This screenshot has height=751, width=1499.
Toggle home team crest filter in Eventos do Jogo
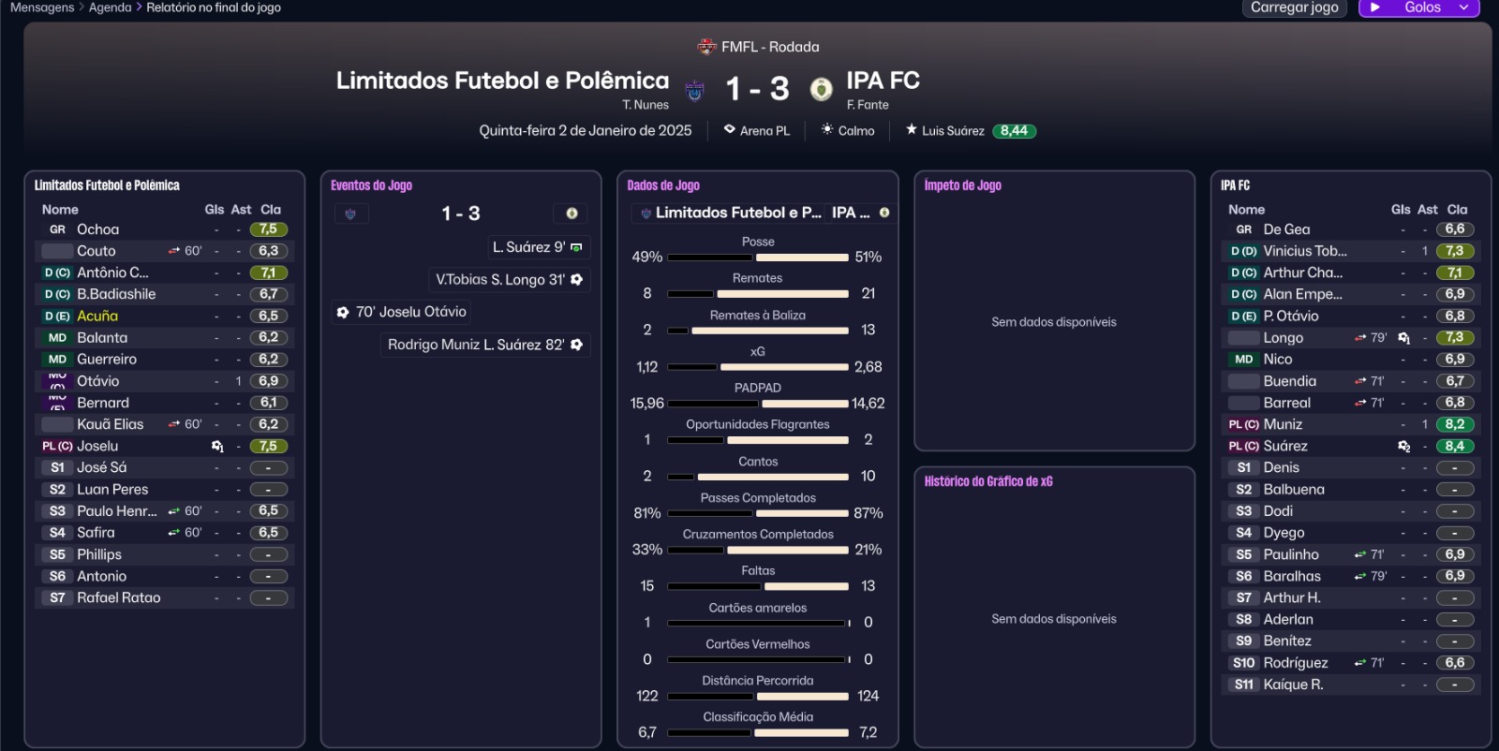350,214
